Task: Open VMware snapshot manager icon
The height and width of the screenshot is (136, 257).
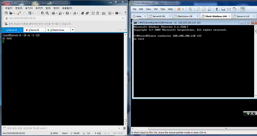Action: tap(210, 9)
